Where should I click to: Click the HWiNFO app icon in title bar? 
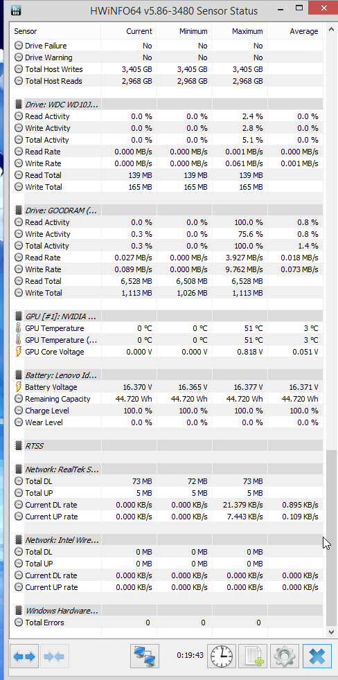pos(15,10)
